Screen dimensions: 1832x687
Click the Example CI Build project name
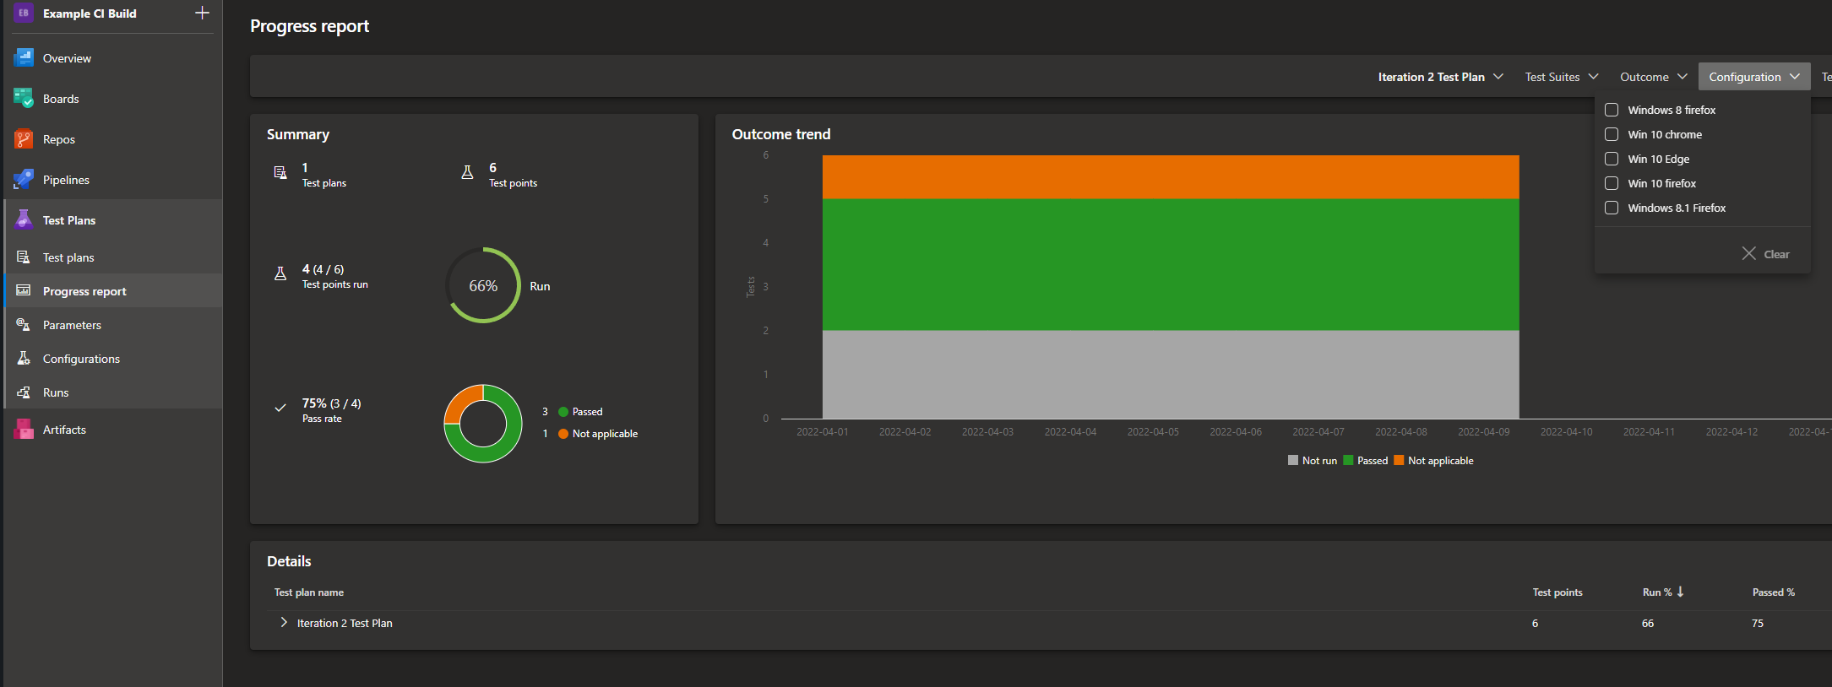pyautogui.click(x=90, y=14)
